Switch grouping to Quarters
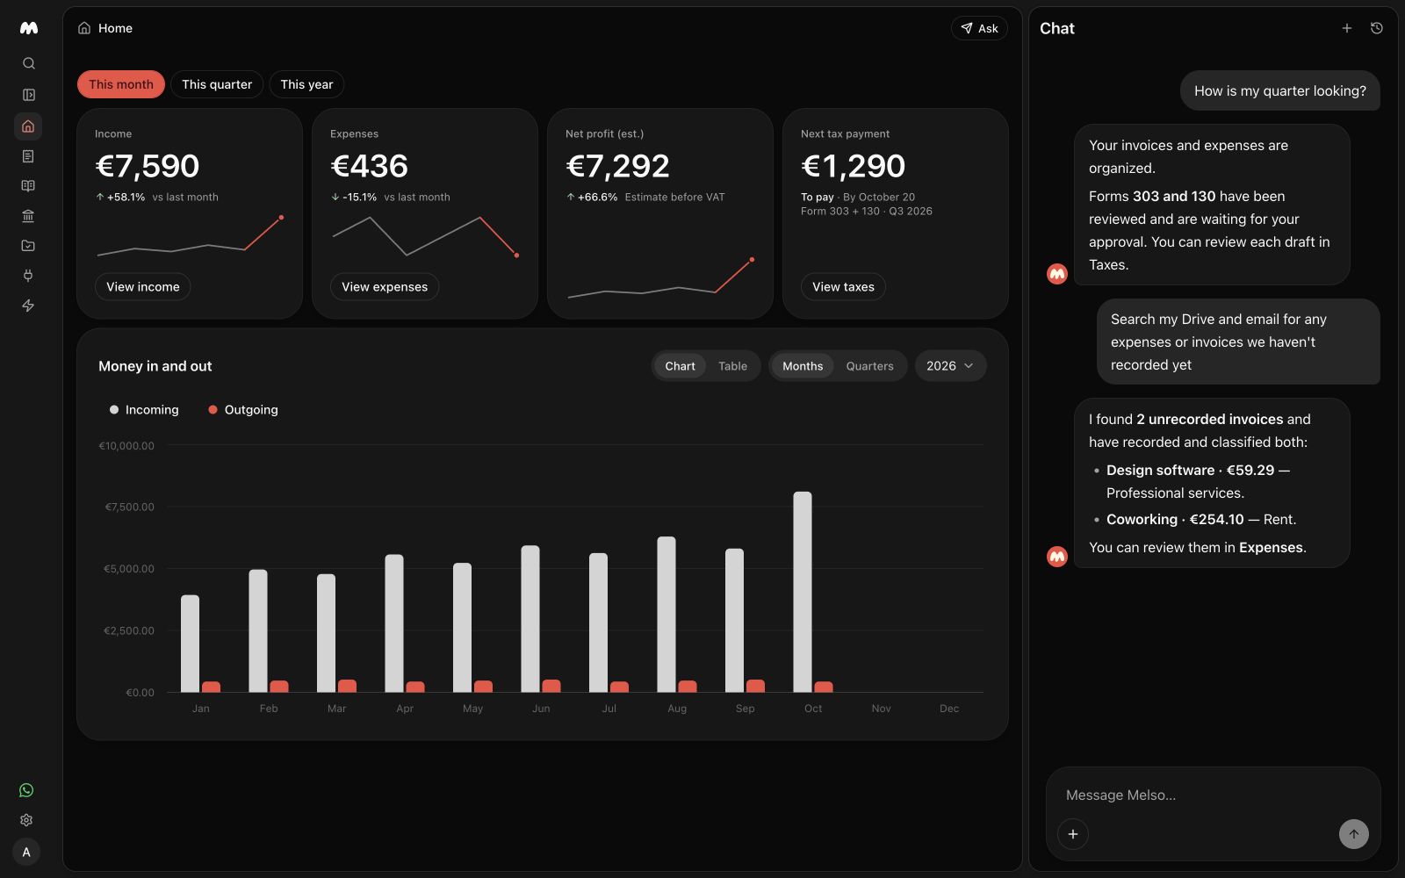The width and height of the screenshot is (1405, 878). pos(869,366)
